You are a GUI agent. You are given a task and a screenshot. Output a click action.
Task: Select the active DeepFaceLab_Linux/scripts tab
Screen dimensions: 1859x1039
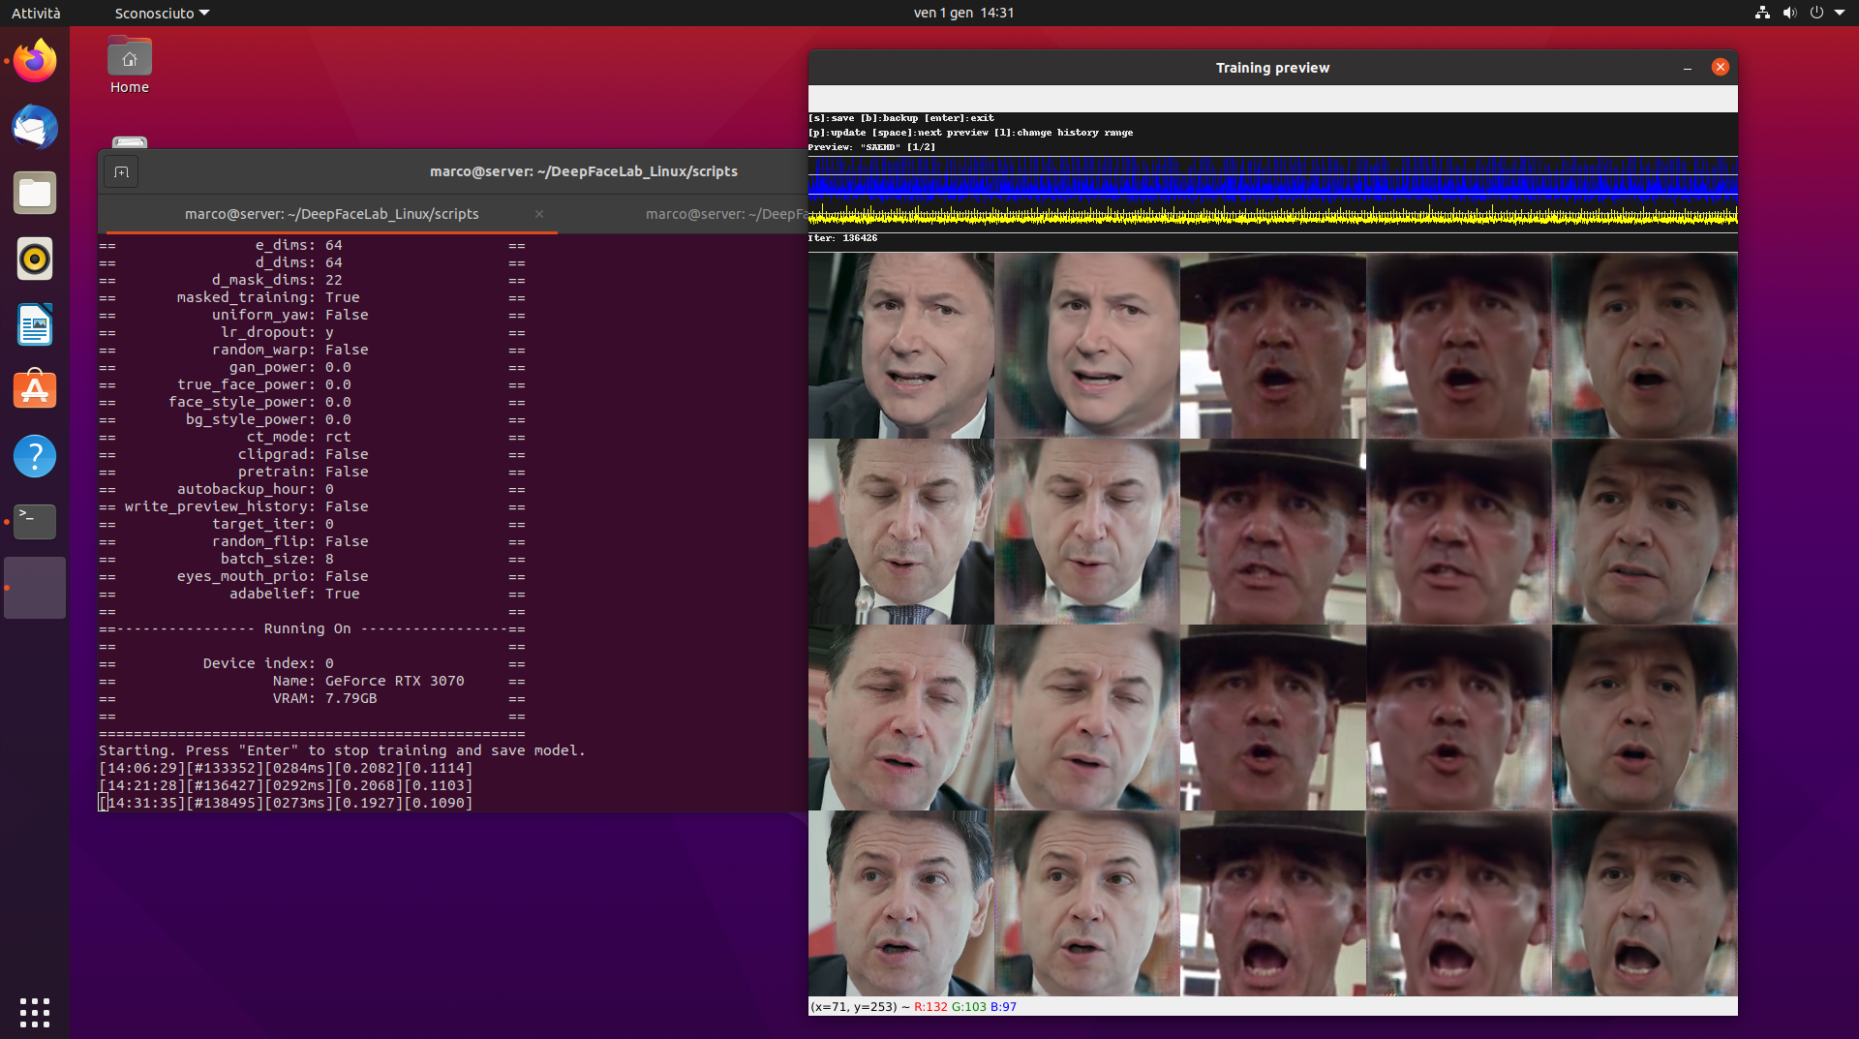pos(331,214)
